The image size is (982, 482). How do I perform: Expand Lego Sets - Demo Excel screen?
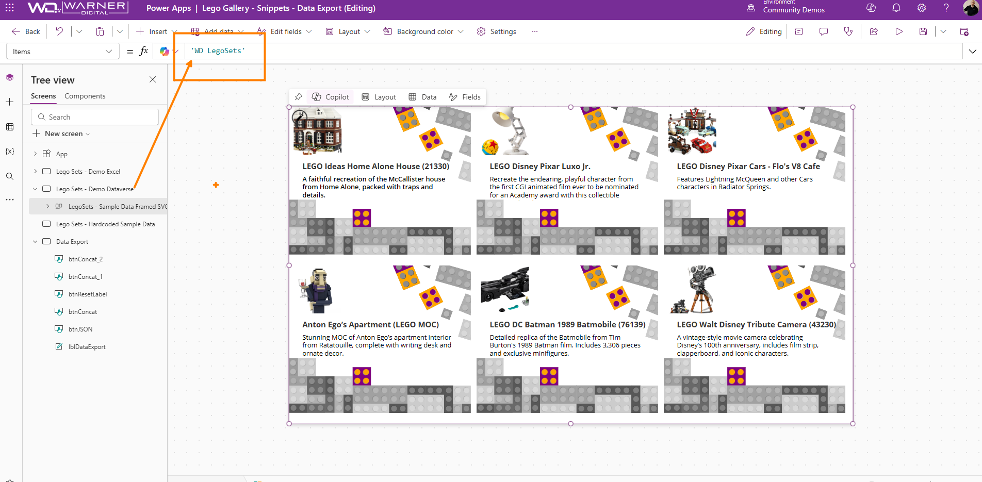[x=35, y=171]
